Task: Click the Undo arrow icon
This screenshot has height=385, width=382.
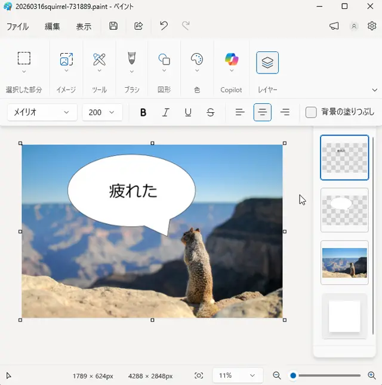Action: tap(164, 26)
